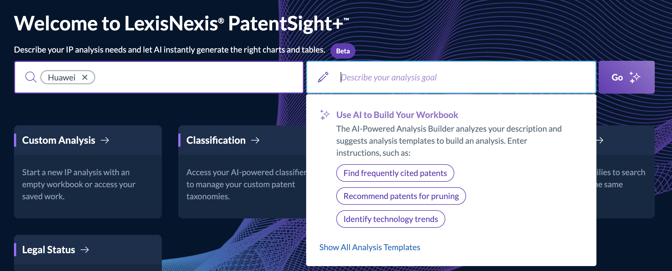672x271 pixels.
Task: Select Identify technology trends suggestion
Action: 390,219
